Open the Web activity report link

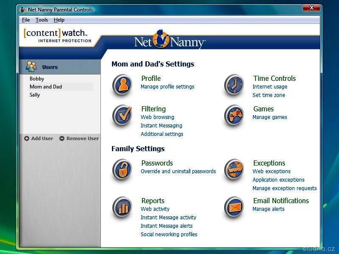tap(155, 209)
